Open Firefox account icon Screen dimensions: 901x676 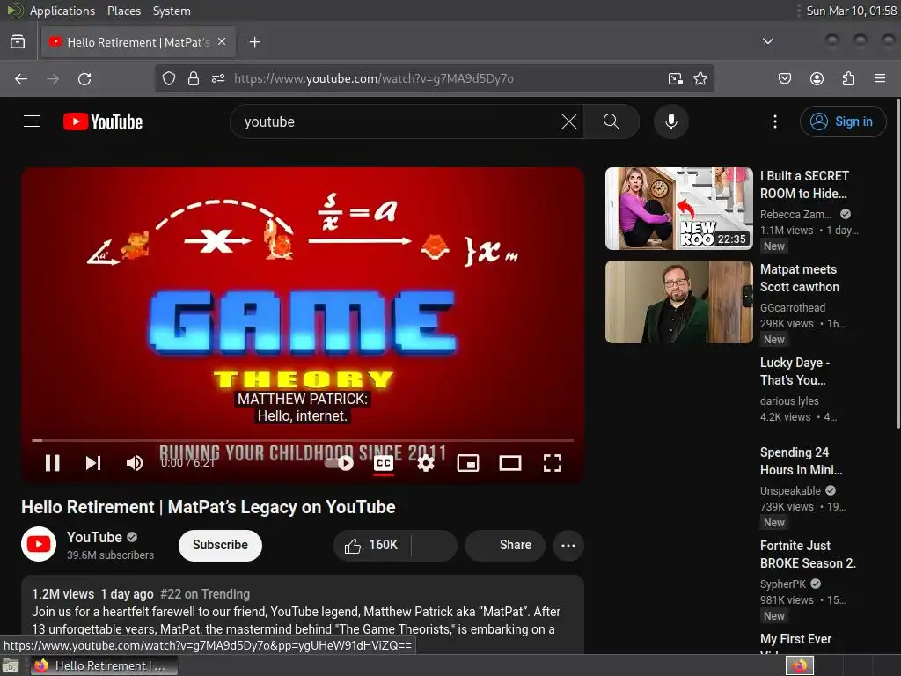click(x=817, y=78)
